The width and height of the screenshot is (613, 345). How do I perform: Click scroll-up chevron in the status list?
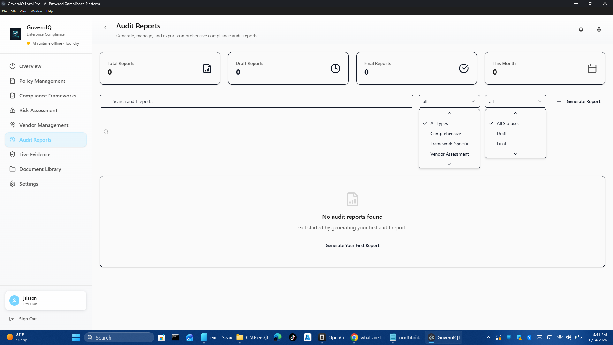point(515,113)
